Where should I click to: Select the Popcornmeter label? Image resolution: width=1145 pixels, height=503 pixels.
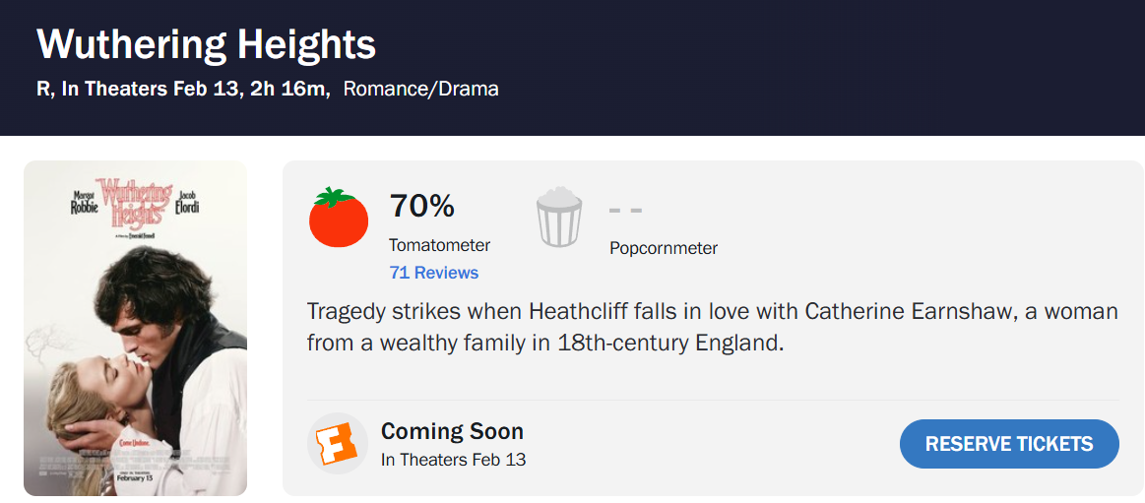[x=664, y=248]
